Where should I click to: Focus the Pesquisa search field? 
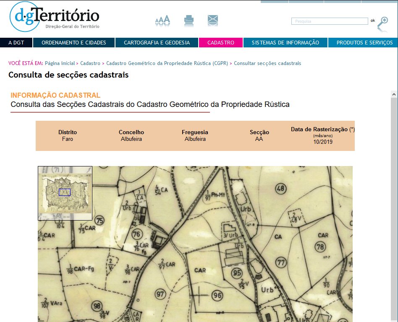[330, 21]
